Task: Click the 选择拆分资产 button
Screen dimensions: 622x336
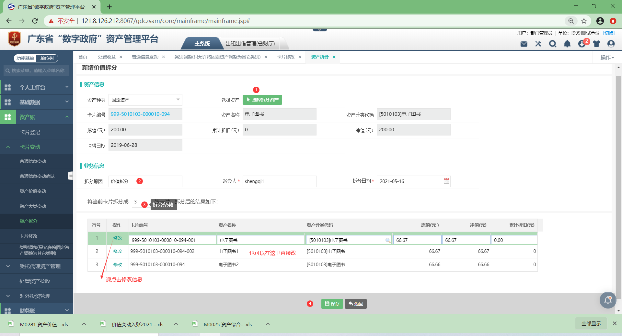Action: coord(262,100)
